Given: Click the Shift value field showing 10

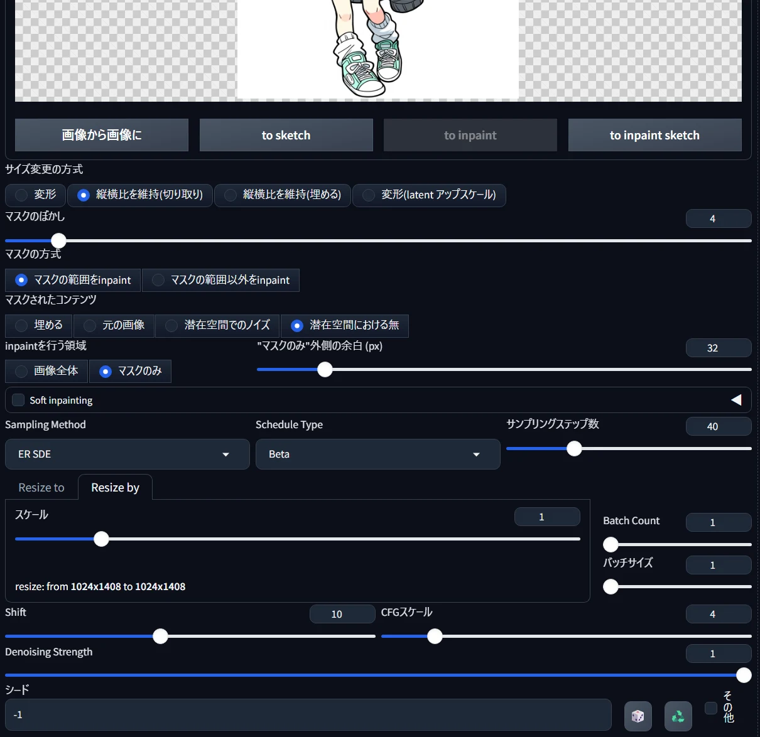Looking at the screenshot, I should (x=342, y=614).
